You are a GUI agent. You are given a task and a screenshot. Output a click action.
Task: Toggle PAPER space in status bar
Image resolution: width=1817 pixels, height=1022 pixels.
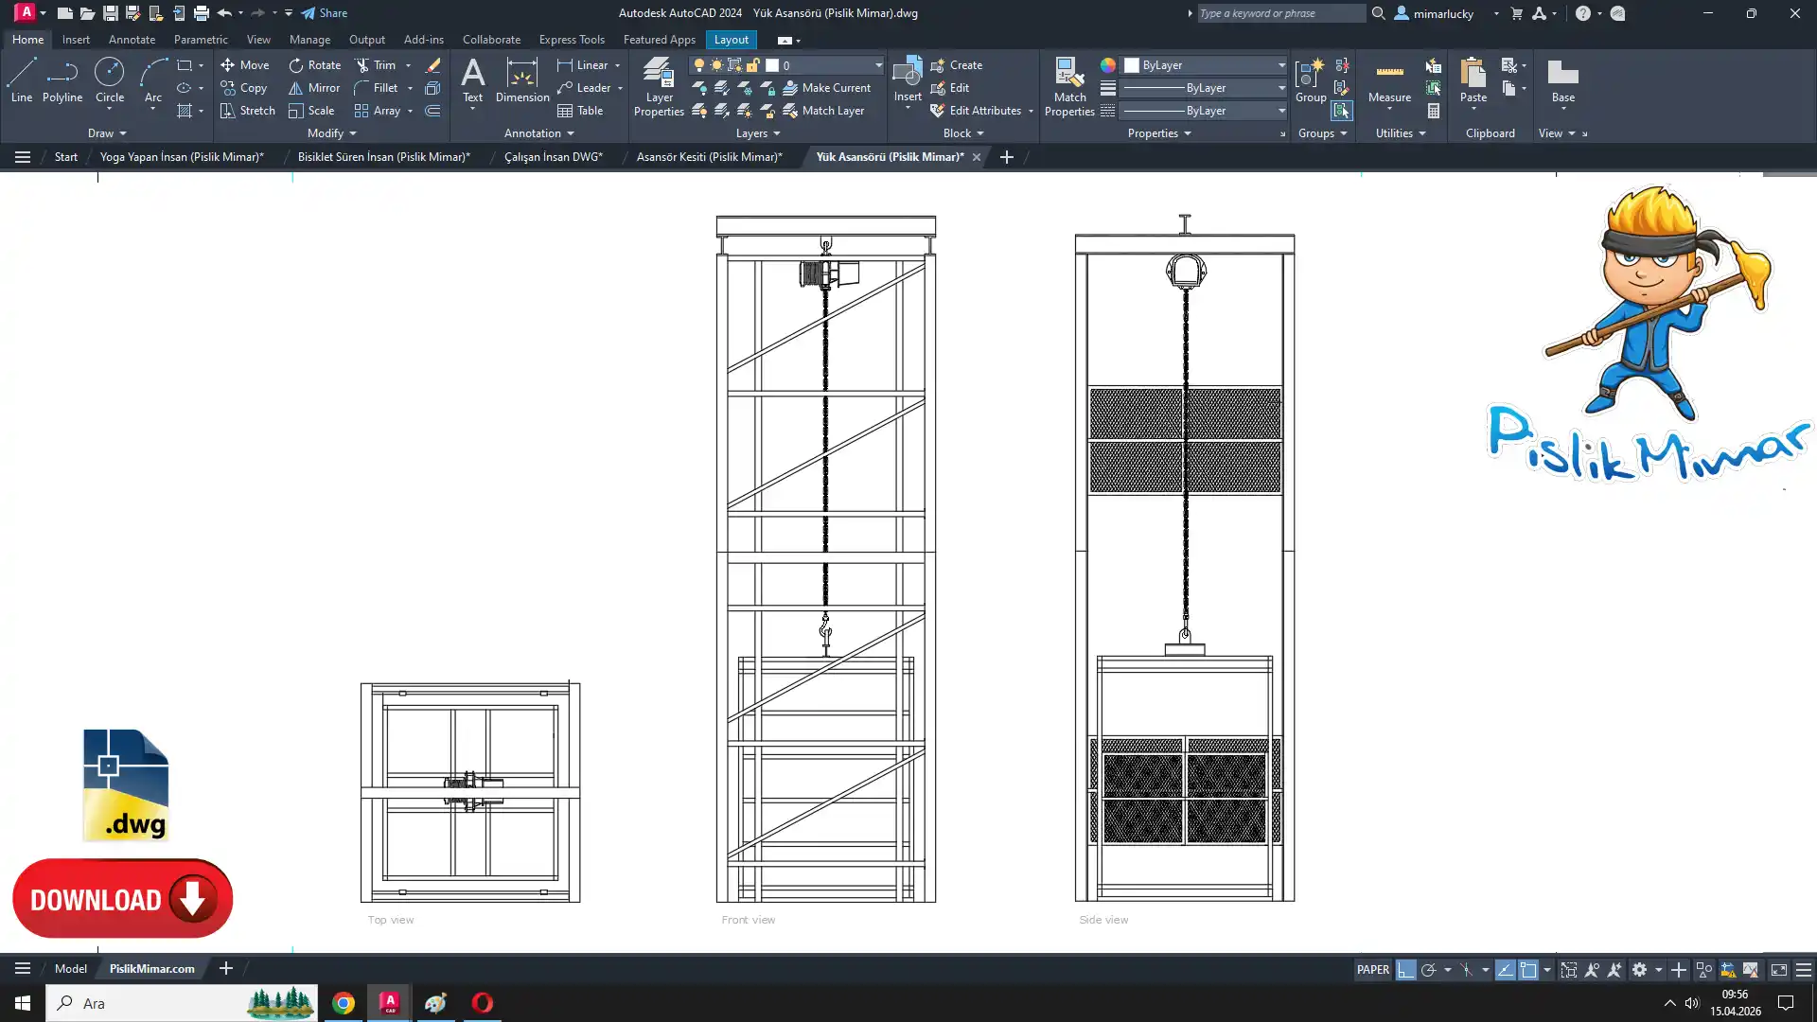[x=1372, y=970]
